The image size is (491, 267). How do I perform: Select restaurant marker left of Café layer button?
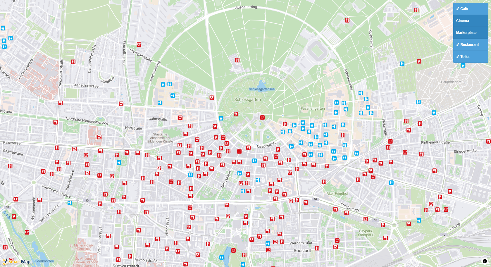tap(416, 10)
